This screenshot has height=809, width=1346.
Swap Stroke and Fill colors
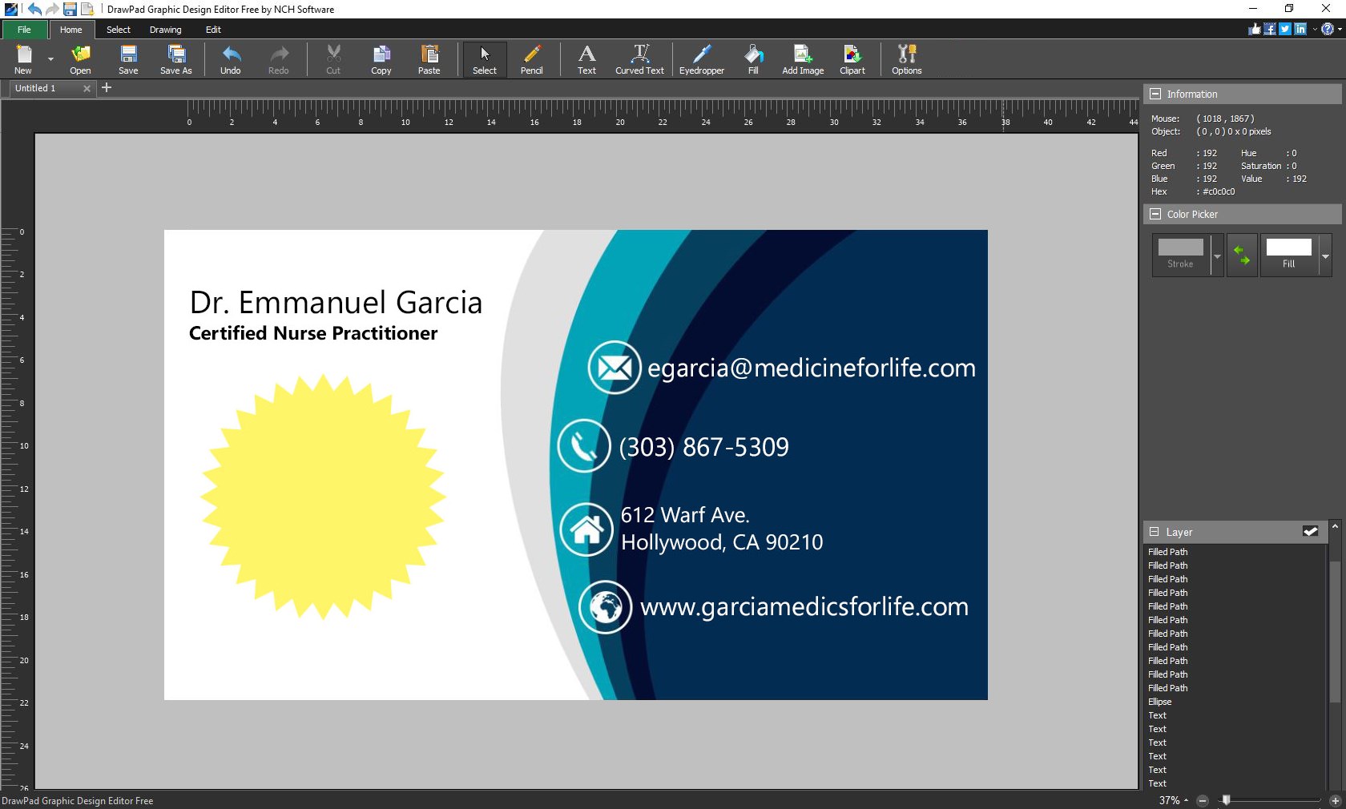coord(1243,255)
